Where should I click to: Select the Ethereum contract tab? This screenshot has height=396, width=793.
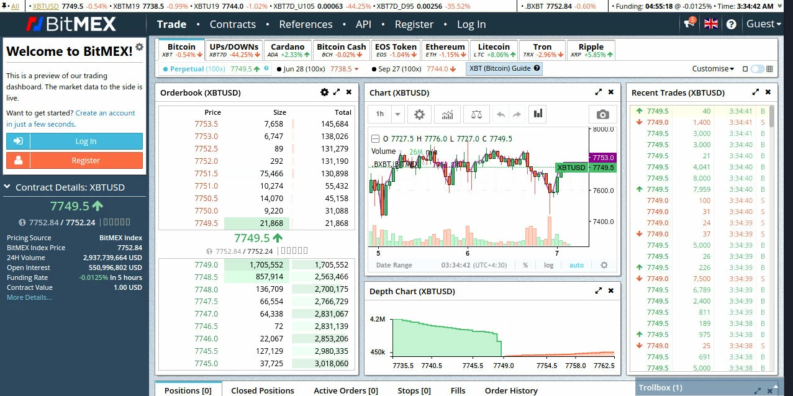[x=445, y=50]
